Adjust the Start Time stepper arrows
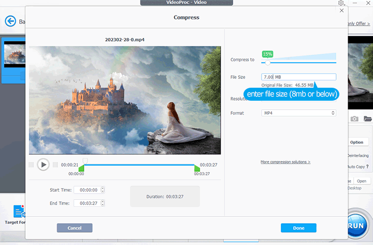Viewport: 373px width, 245px height. (103, 190)
